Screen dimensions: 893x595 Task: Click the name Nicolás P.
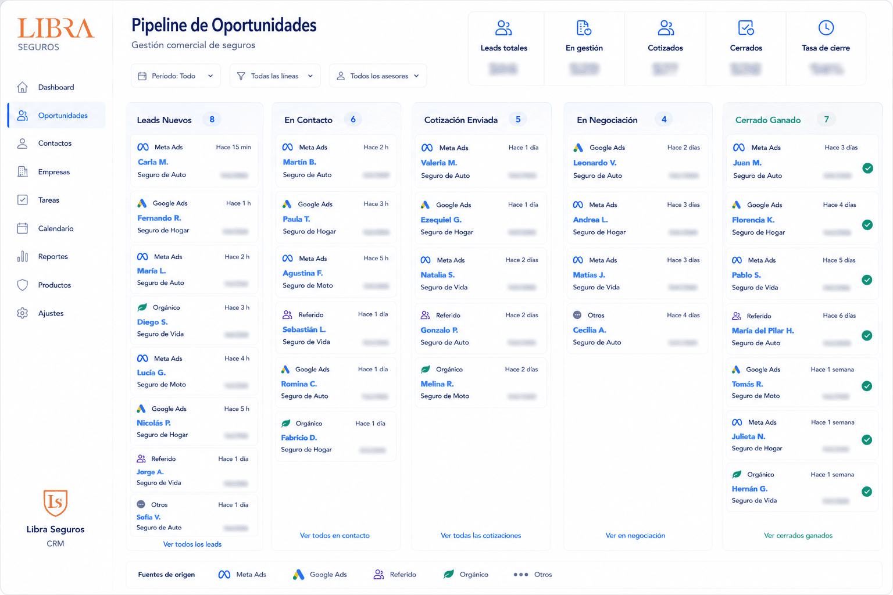coord(153,423)
